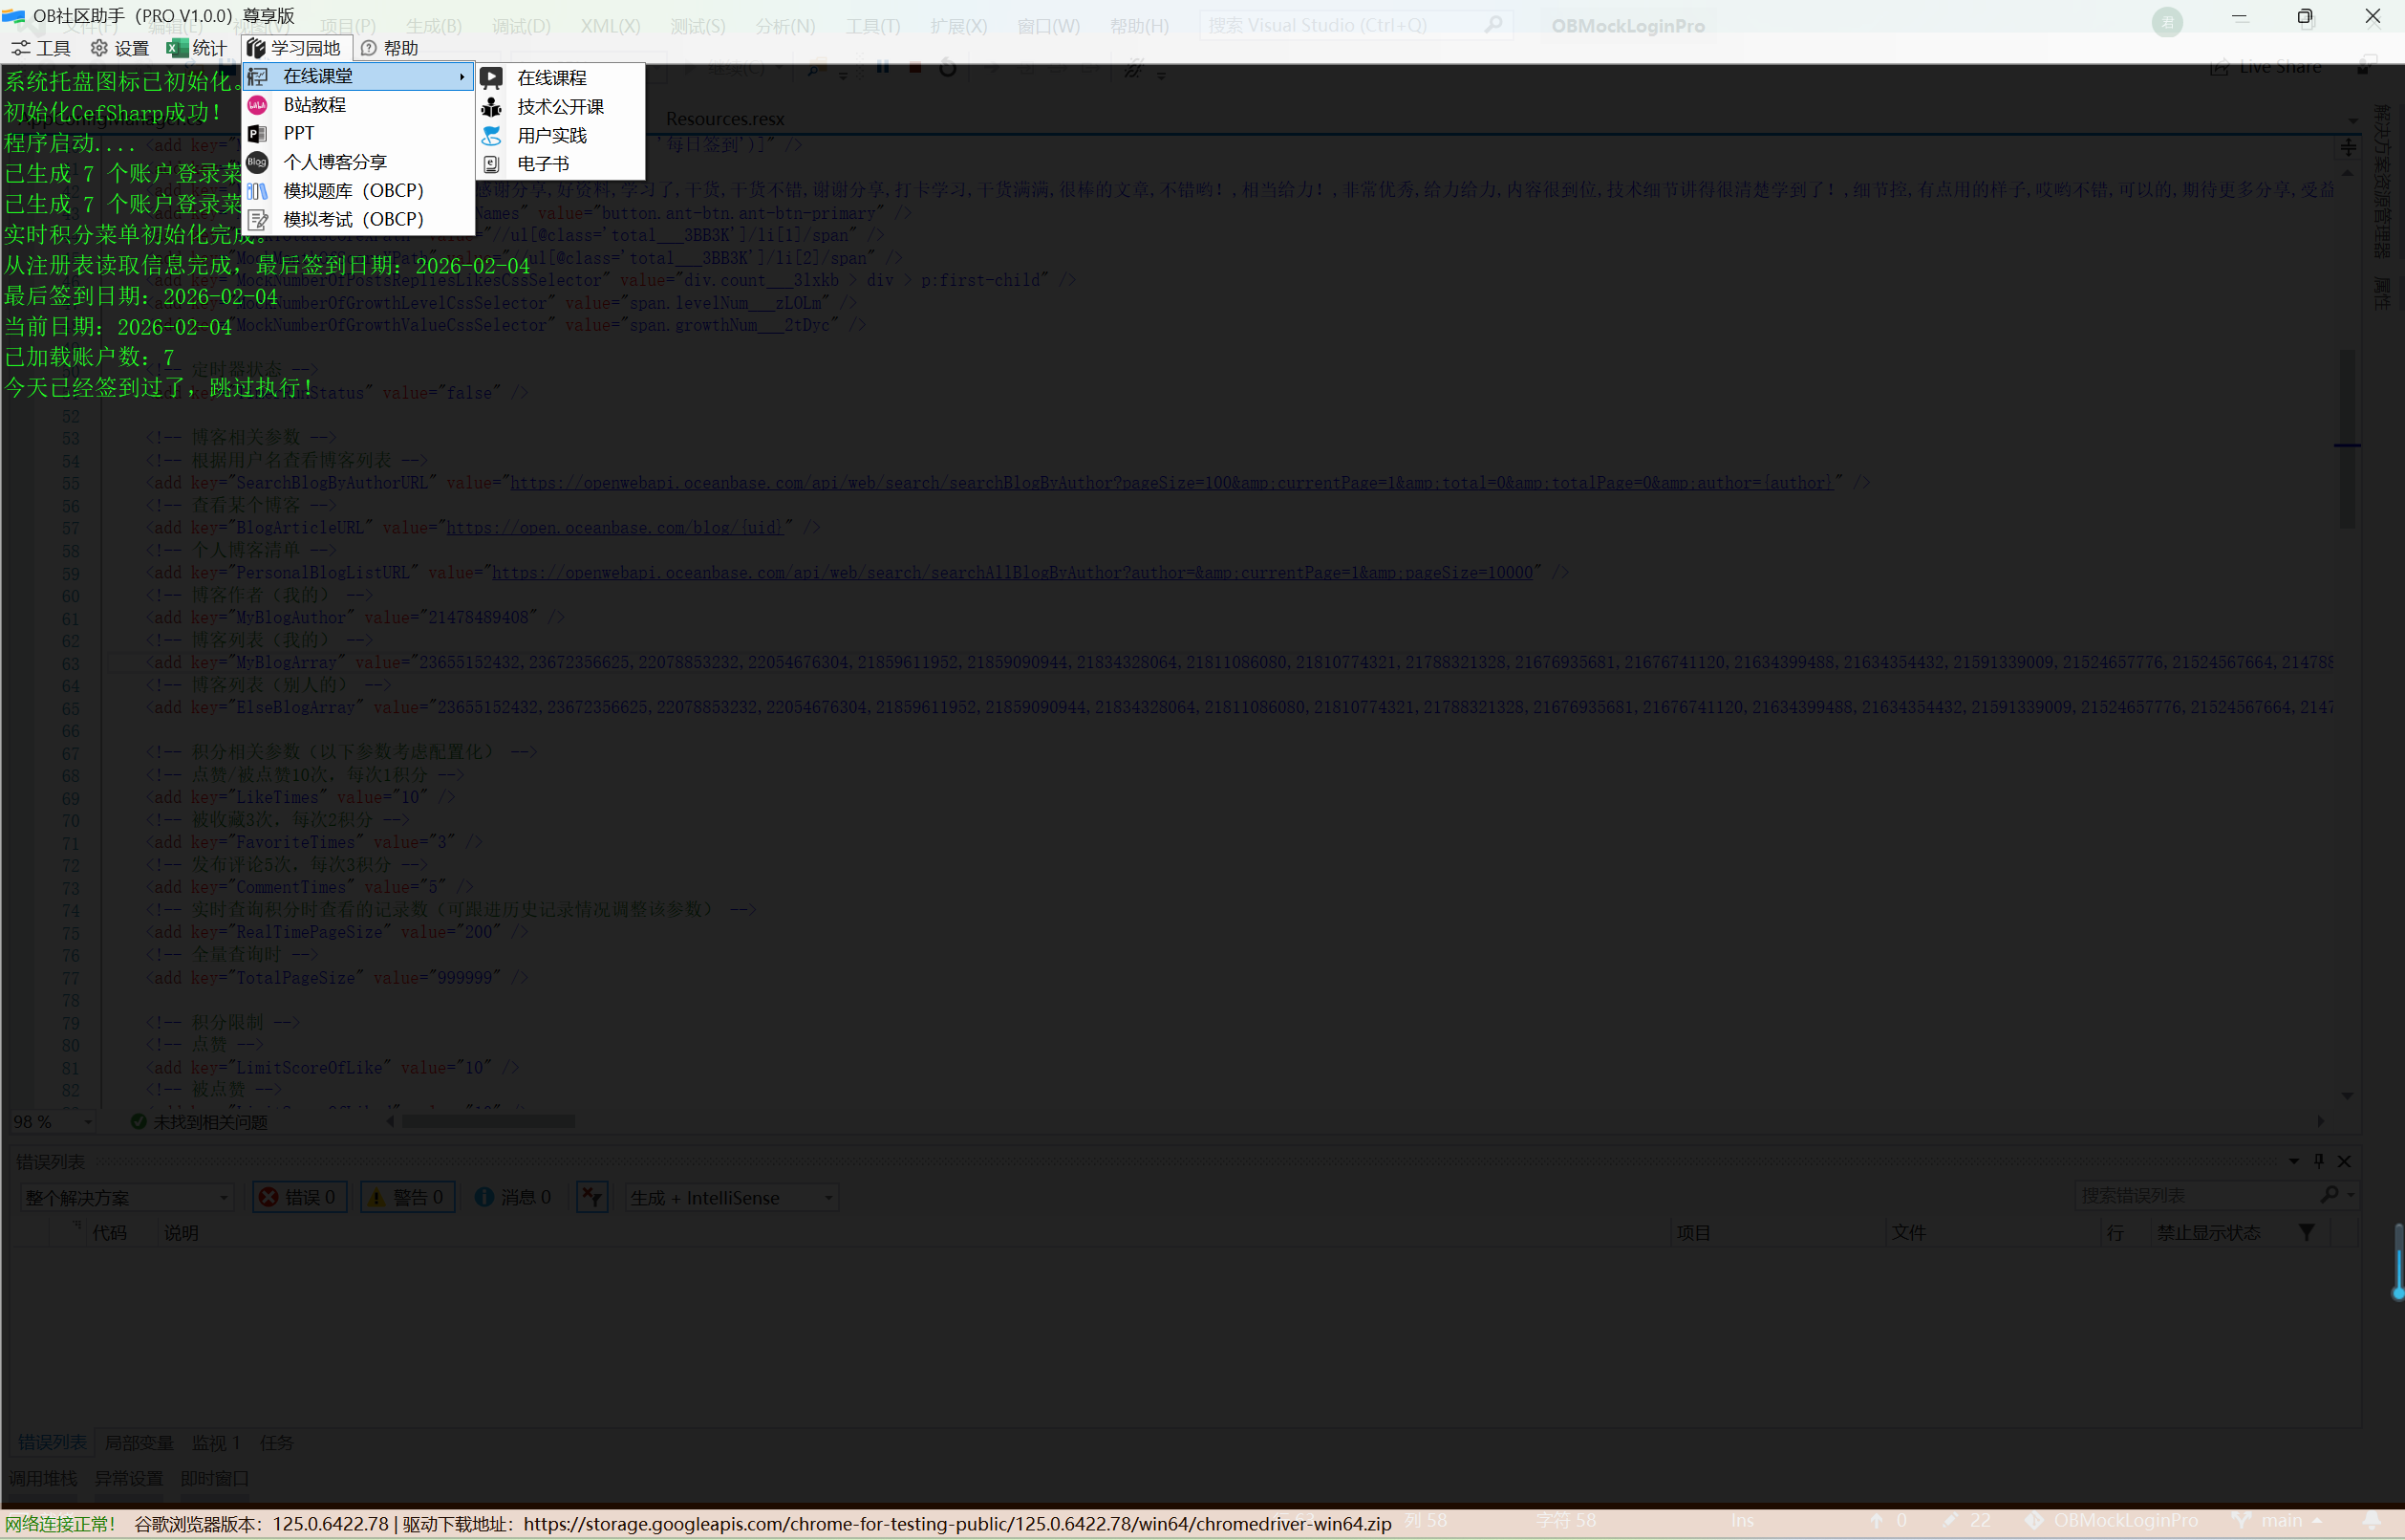Click the 帮助 question mark icon
Screen dimensions: 2405x1540
coord(369,48)
